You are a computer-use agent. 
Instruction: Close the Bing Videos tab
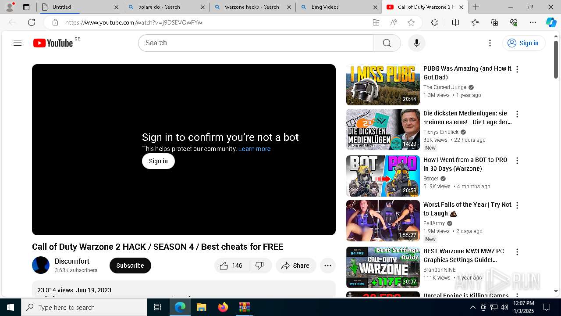click(375, 7)
